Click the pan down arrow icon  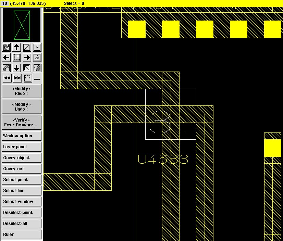tap(16, 68)
